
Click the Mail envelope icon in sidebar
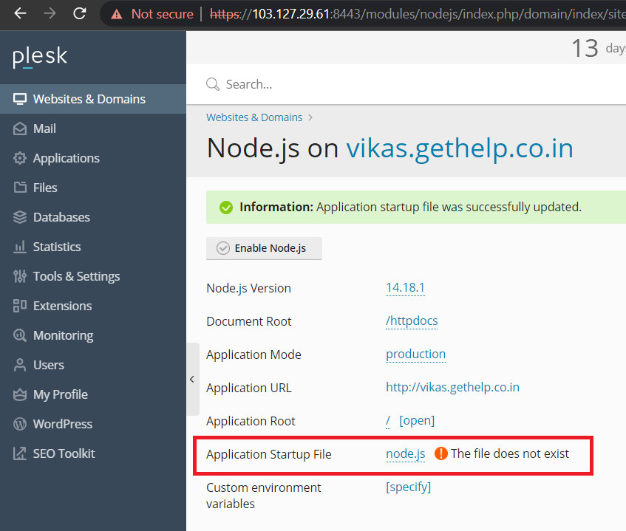[x=20, y=129]
